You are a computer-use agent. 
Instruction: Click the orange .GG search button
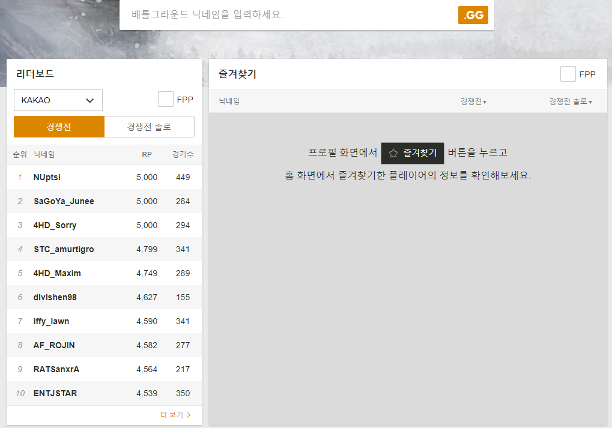click(x=473, y=15)
